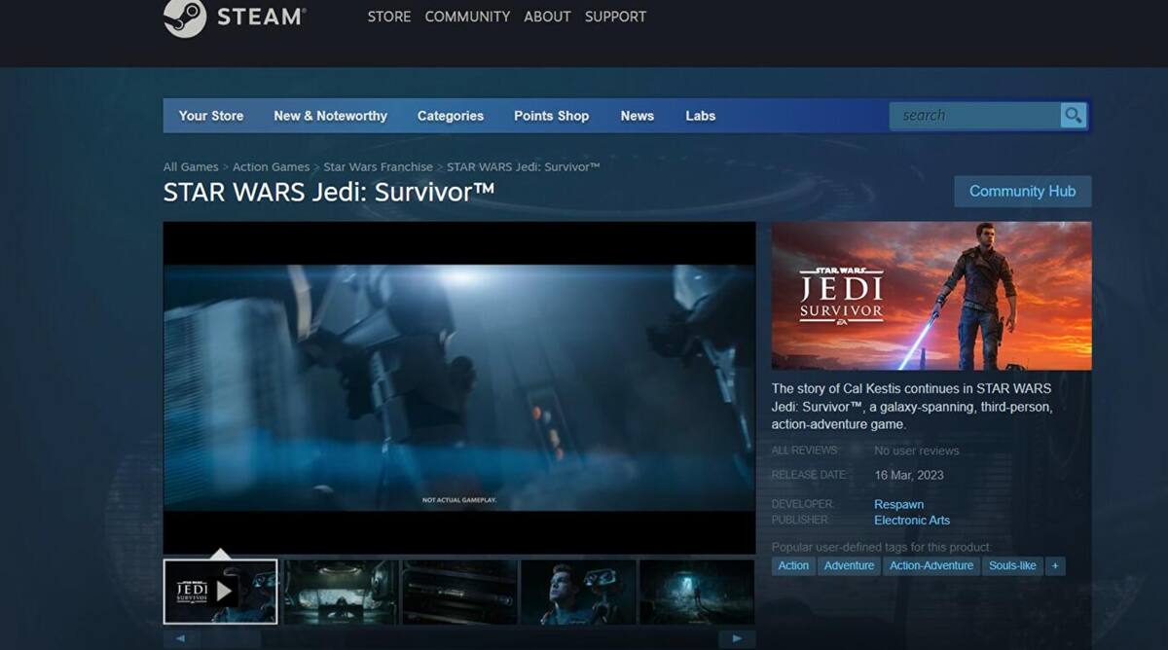Select fourth thumbnail showing Cal's face

point(578,592)
